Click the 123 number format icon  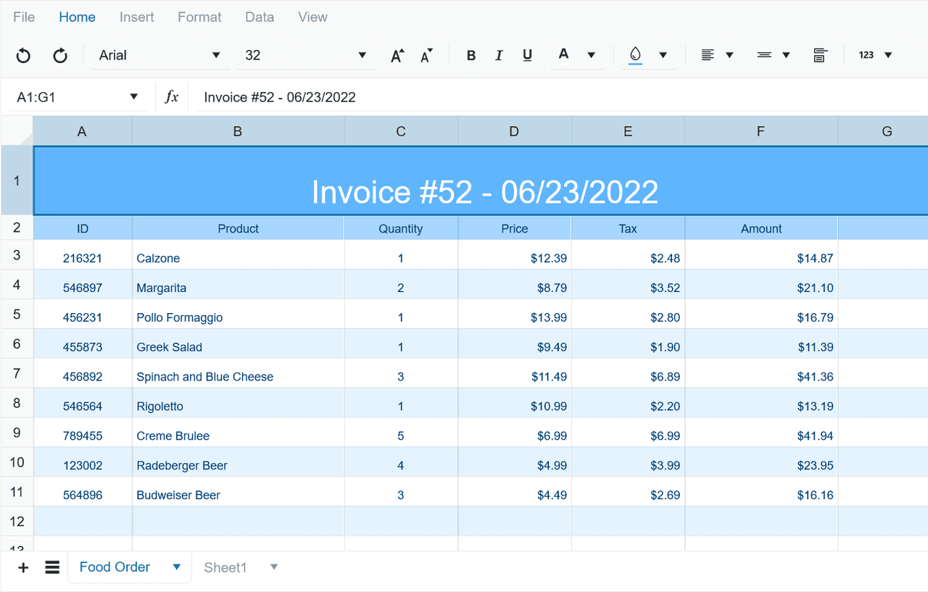click(866, 55)
